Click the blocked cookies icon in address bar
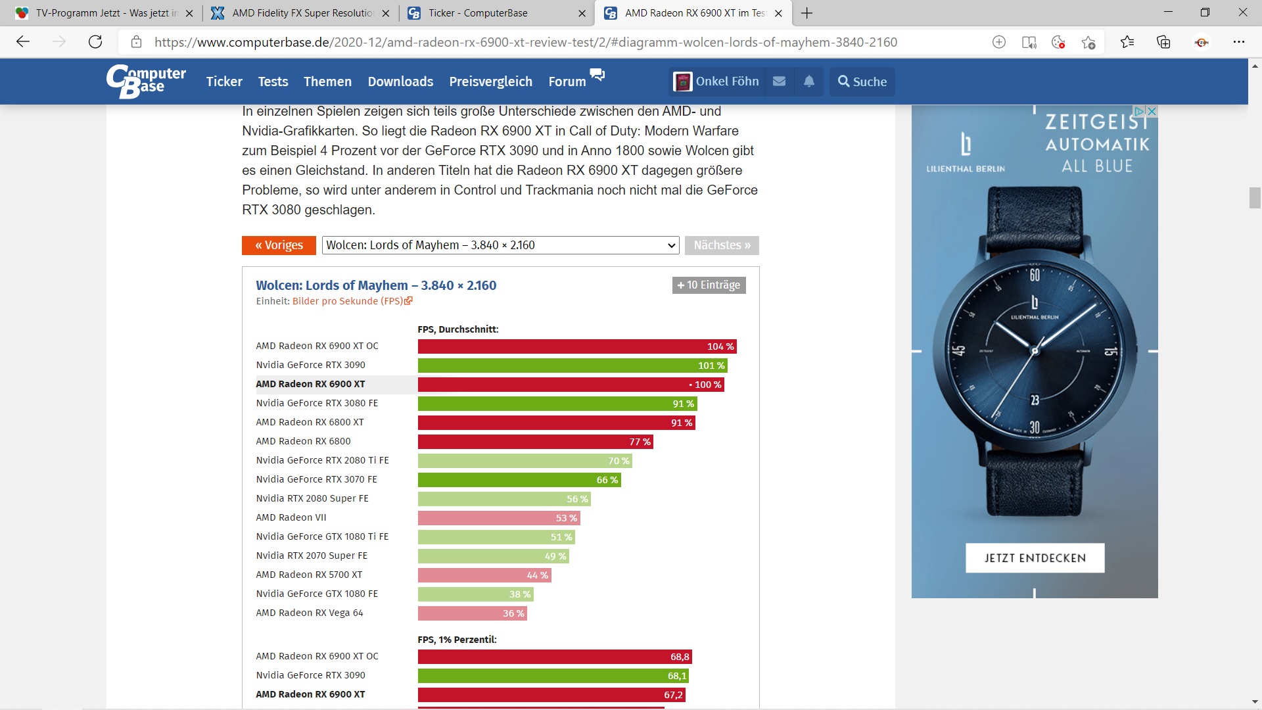The height and width of the screenshot is (710, 1262). pos(1058,43)
